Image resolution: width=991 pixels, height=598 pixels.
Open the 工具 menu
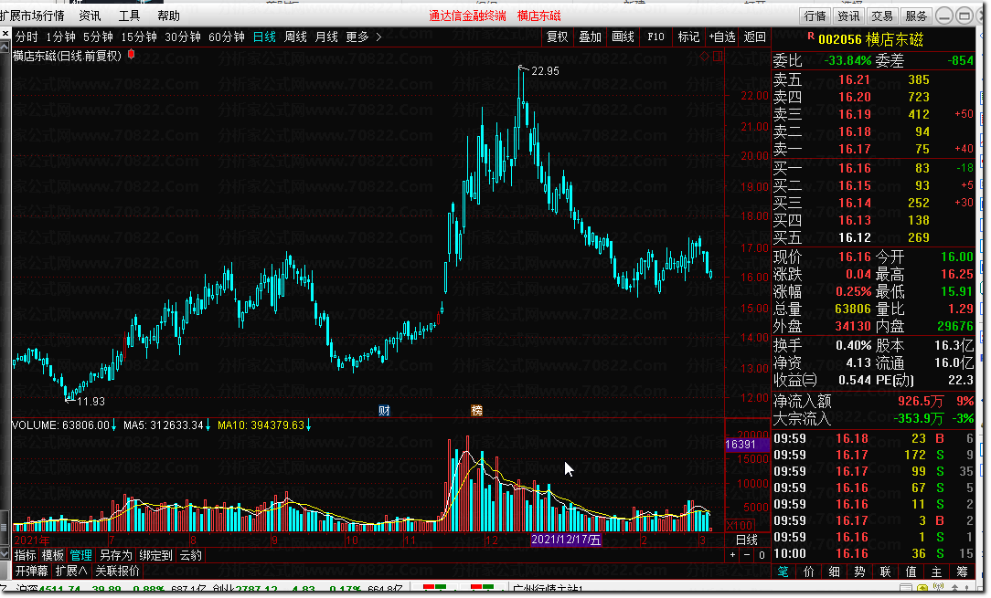(130, 16)
